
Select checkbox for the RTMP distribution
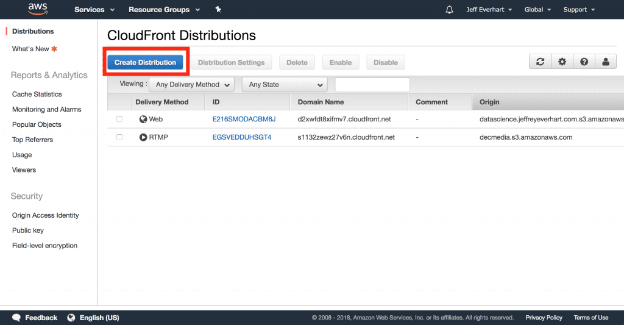coord(119,137)
